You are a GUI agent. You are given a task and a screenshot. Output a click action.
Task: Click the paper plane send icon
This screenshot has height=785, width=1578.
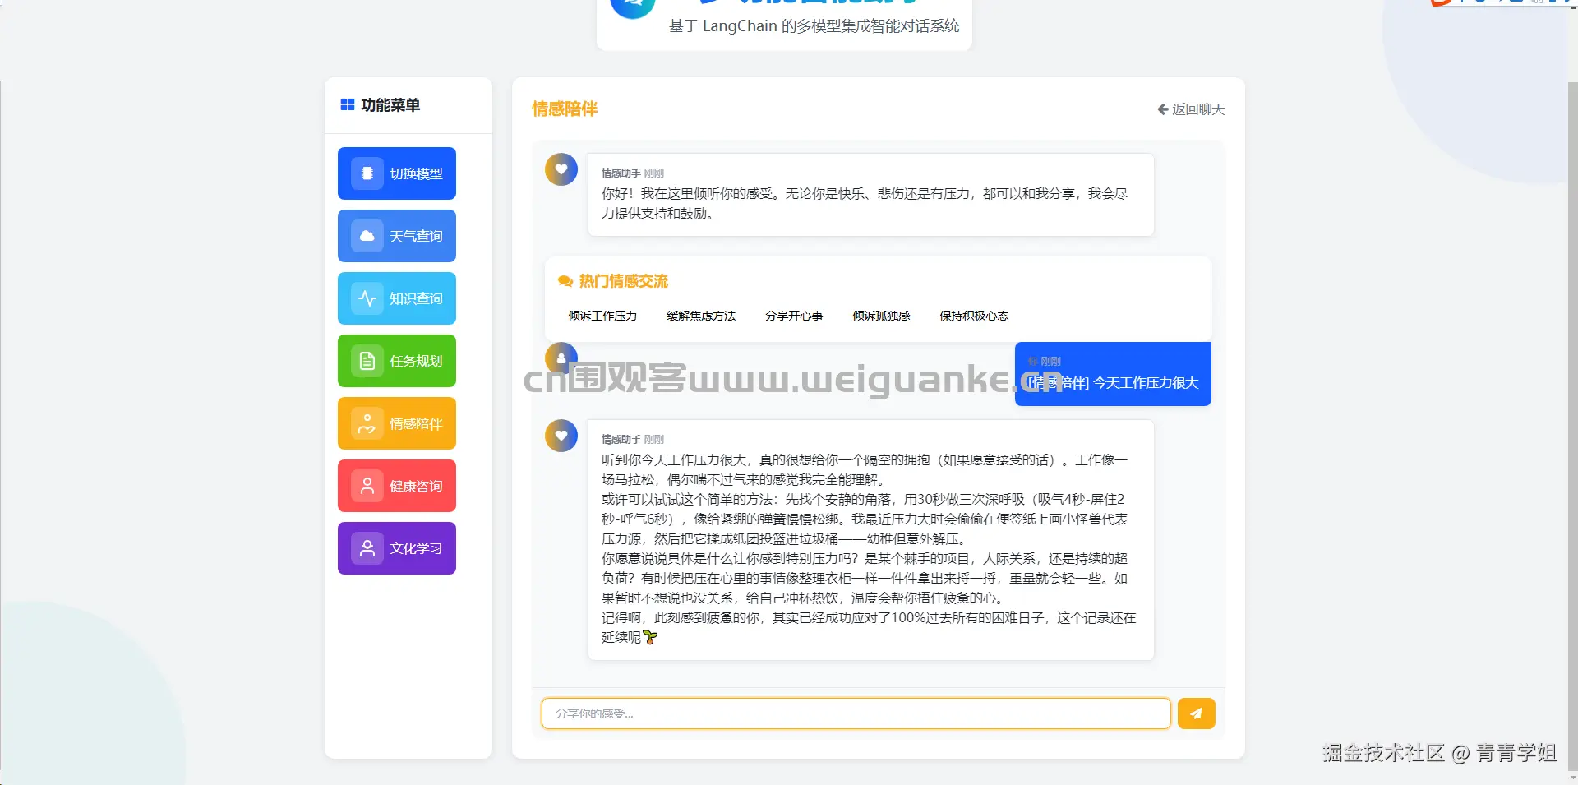click(1196, 713)
